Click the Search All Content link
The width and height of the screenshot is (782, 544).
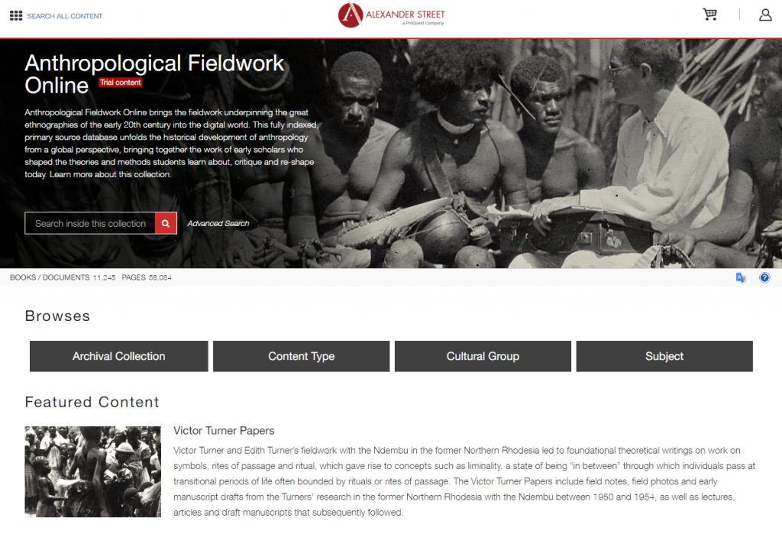tap(65, 16)
